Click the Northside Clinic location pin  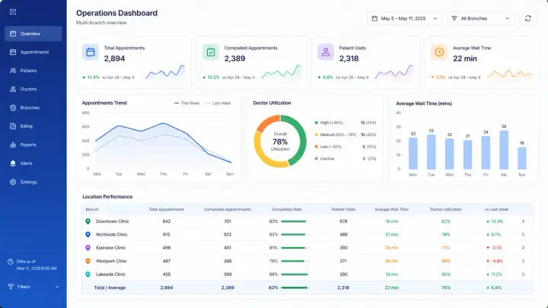[88, 235]
